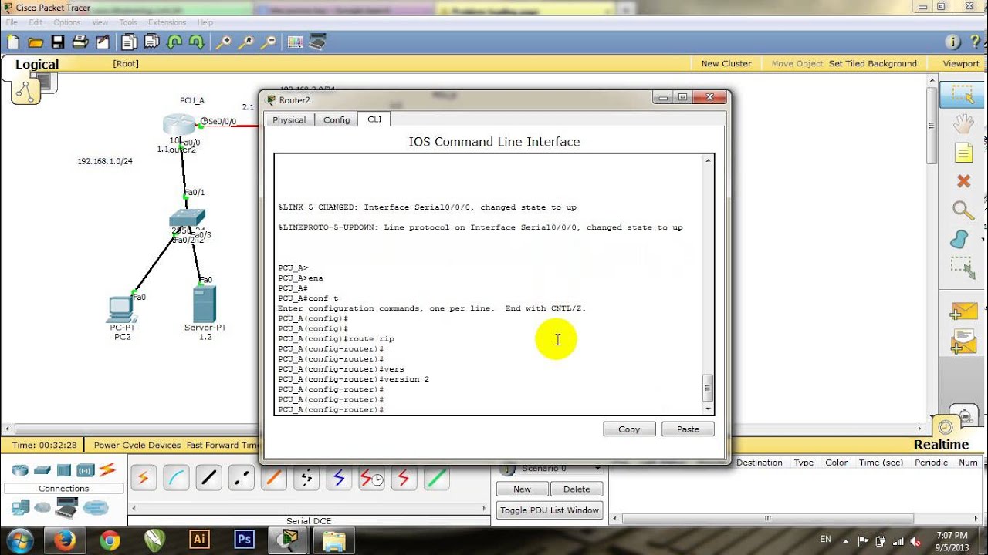
Task: Choose the Select tool in right sidebar
Action: point(963,94)
